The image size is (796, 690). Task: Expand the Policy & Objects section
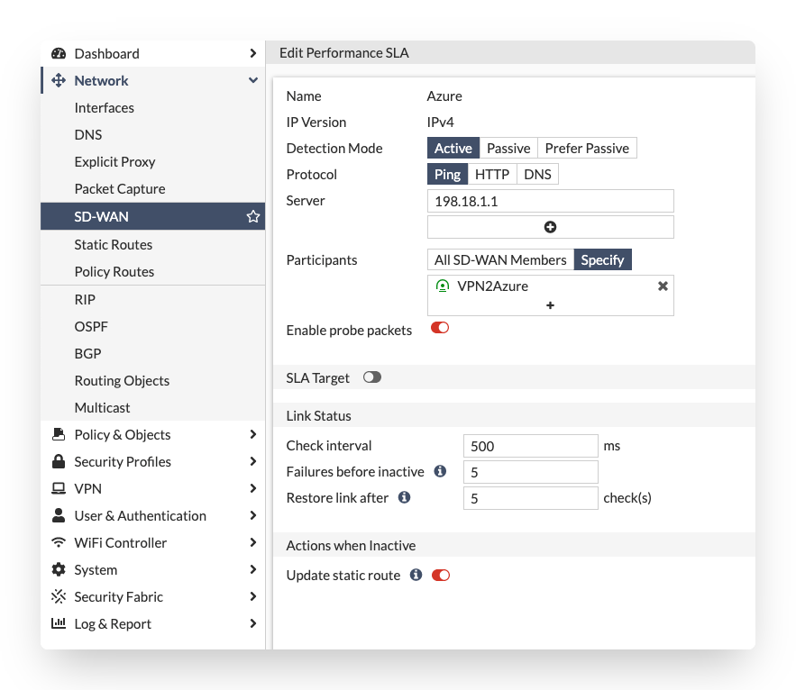253,435
